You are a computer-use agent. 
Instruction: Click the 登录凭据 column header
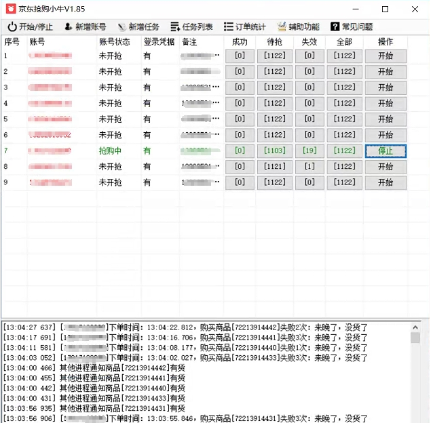(x=159, y=42)
